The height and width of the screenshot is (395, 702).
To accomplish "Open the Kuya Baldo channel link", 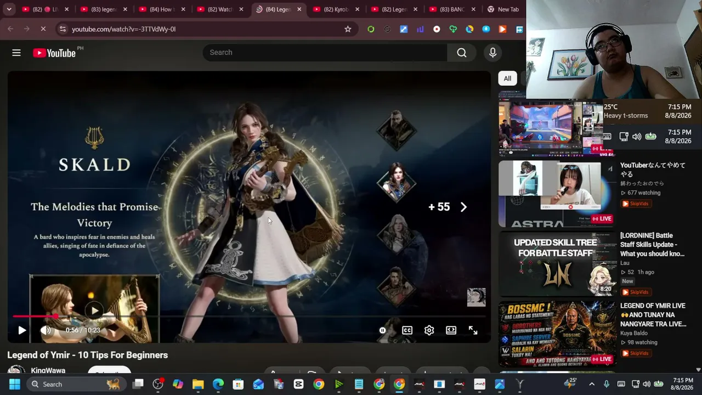I will coord(634,333).
